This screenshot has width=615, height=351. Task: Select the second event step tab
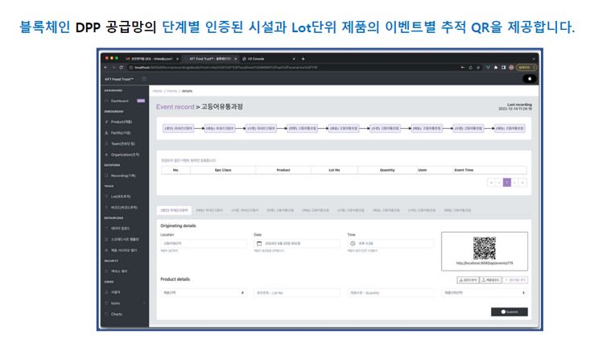(209, 210)
